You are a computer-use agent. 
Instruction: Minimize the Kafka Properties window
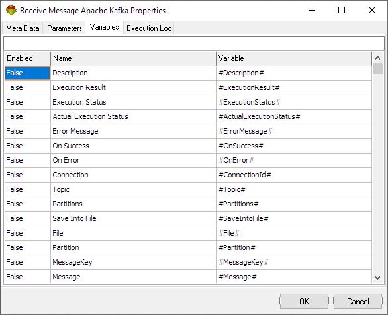(312, 10)
